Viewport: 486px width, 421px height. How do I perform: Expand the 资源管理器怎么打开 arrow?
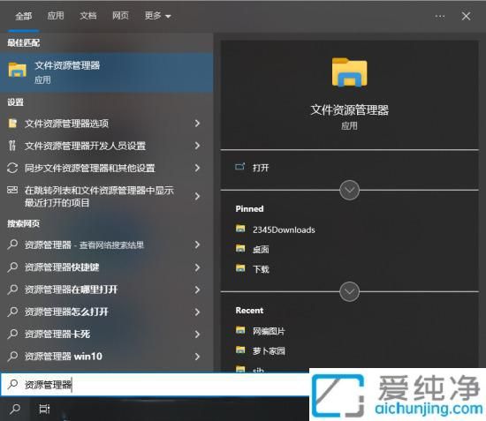197,312
